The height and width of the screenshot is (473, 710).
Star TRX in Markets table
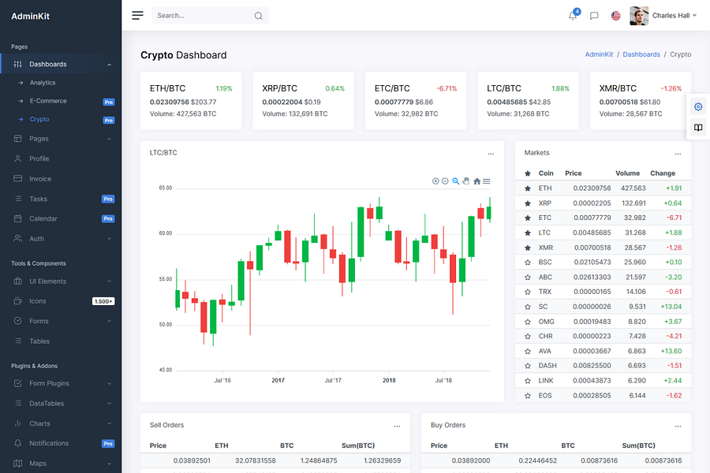point(528,292)
